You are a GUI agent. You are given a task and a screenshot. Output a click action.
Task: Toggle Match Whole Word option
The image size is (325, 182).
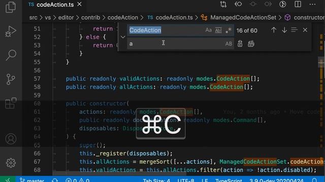[x=218, y=30]
